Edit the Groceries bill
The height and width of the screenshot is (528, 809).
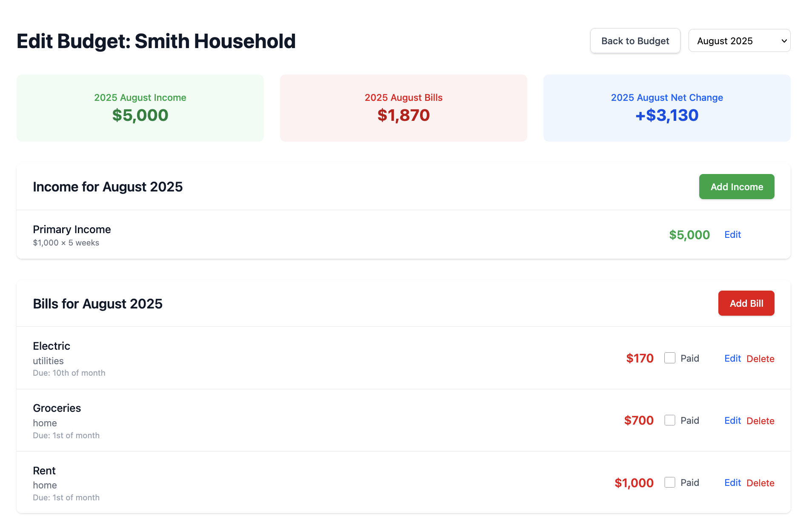[x=732, y=420]
